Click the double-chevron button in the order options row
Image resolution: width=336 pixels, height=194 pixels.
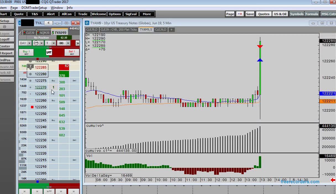point(77,43)
